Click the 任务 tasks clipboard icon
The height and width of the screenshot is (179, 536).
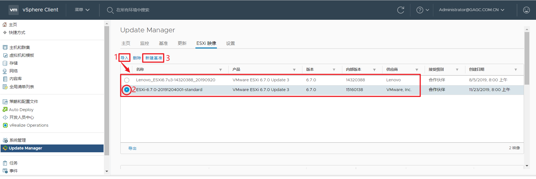(x=5, y=163)
